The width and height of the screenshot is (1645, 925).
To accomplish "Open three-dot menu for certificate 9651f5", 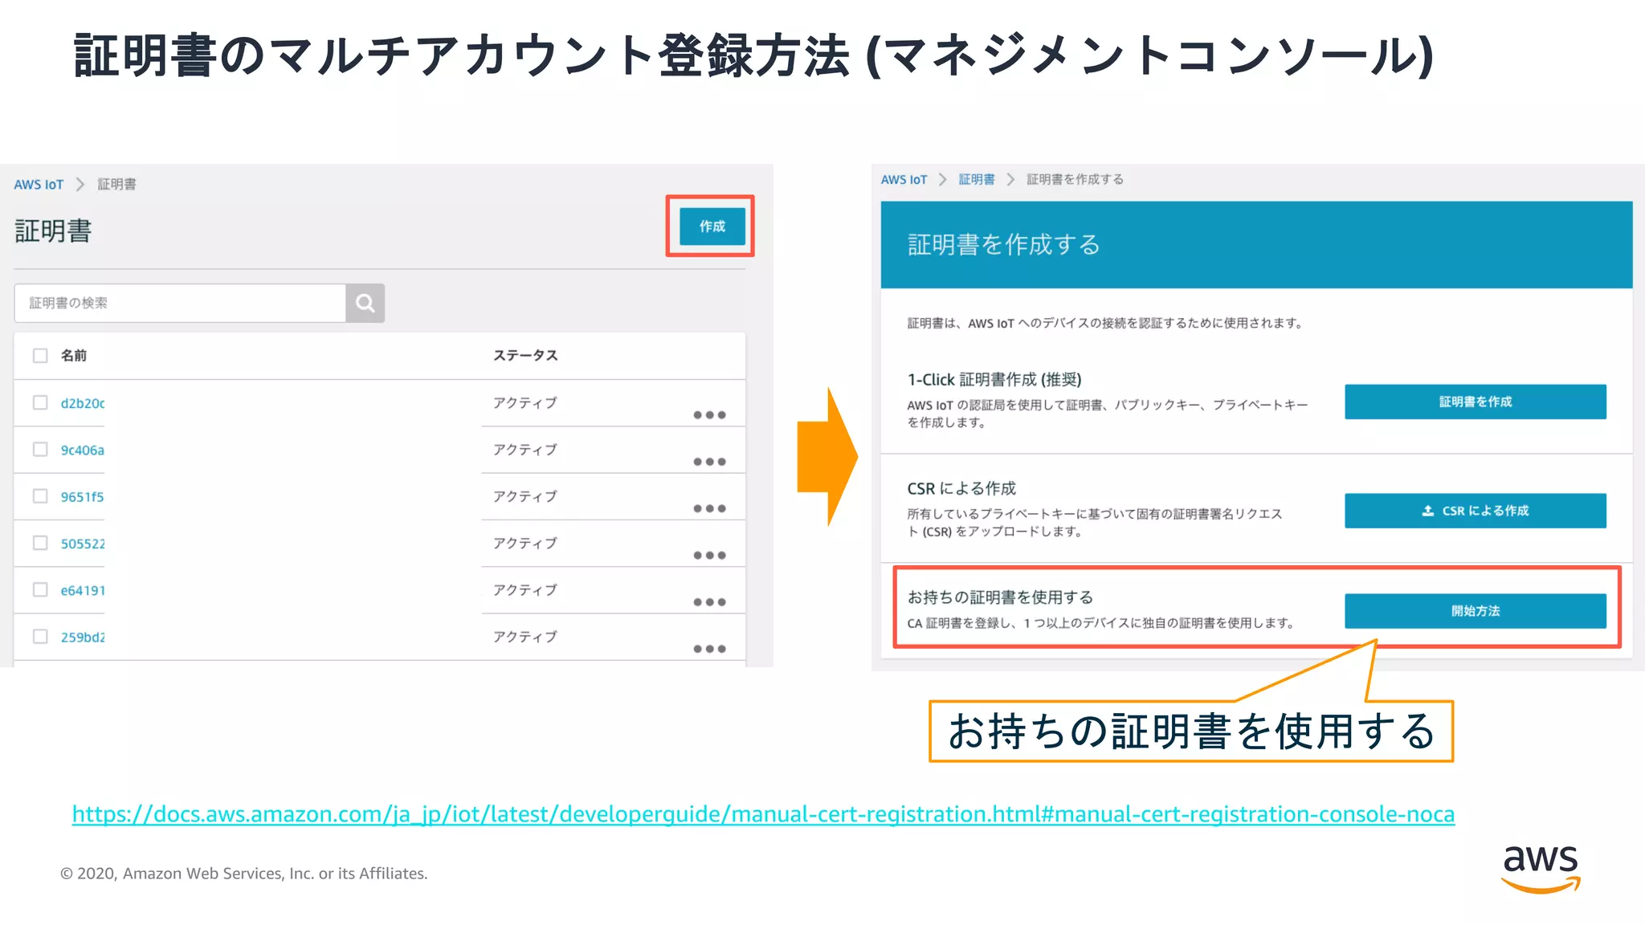I will 709,508.
